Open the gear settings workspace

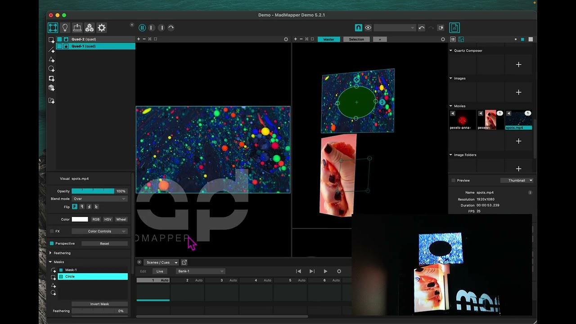[102, 28]
